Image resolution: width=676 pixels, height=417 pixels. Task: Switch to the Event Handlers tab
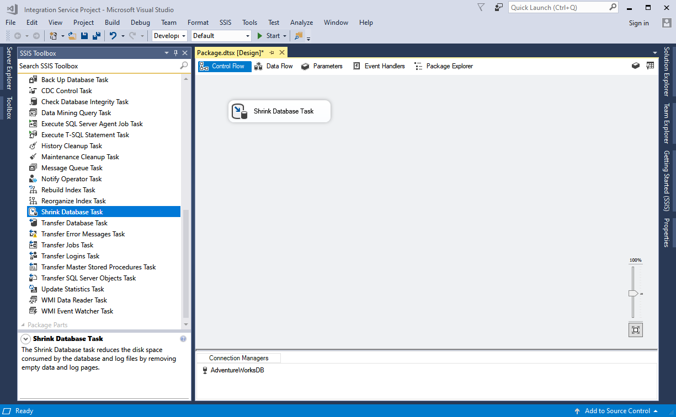click(x=379, y=66)
